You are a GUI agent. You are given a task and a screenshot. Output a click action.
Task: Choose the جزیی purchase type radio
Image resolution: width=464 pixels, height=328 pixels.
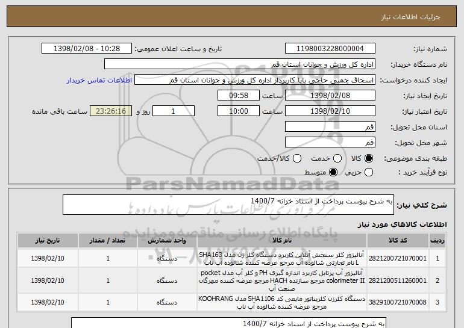(369, 172)
